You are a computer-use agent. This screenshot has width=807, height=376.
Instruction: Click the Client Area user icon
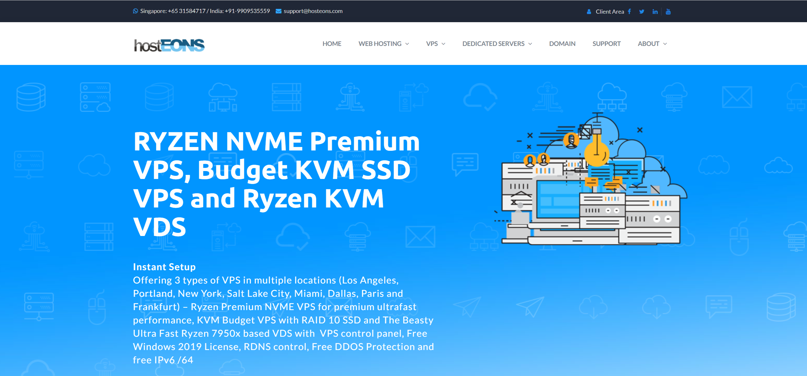tap(589, 12)
